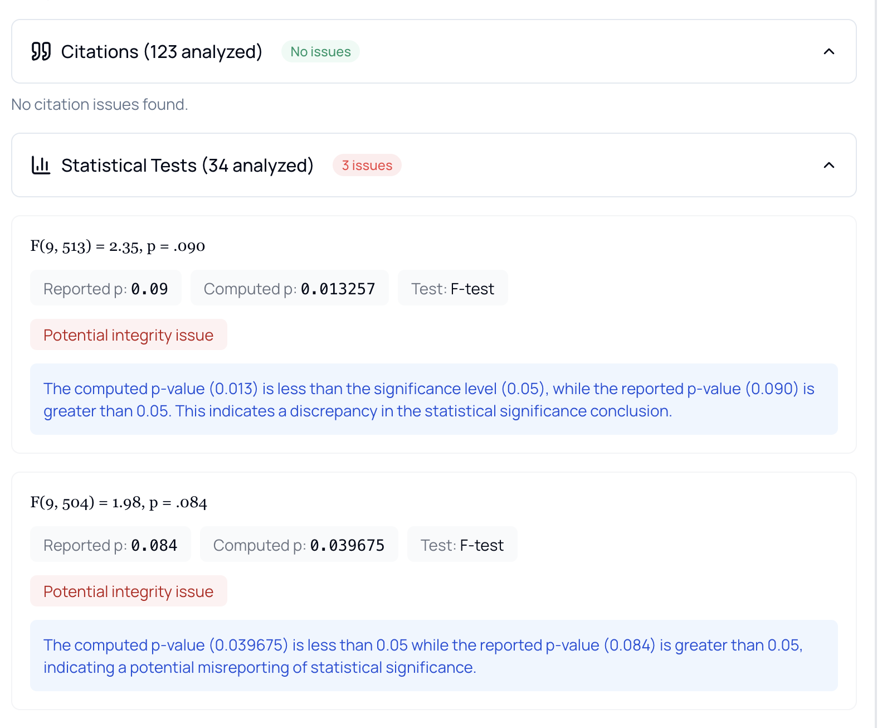
Task: Click the second "Potential integrity issue" label
Action: coord(129,591)
